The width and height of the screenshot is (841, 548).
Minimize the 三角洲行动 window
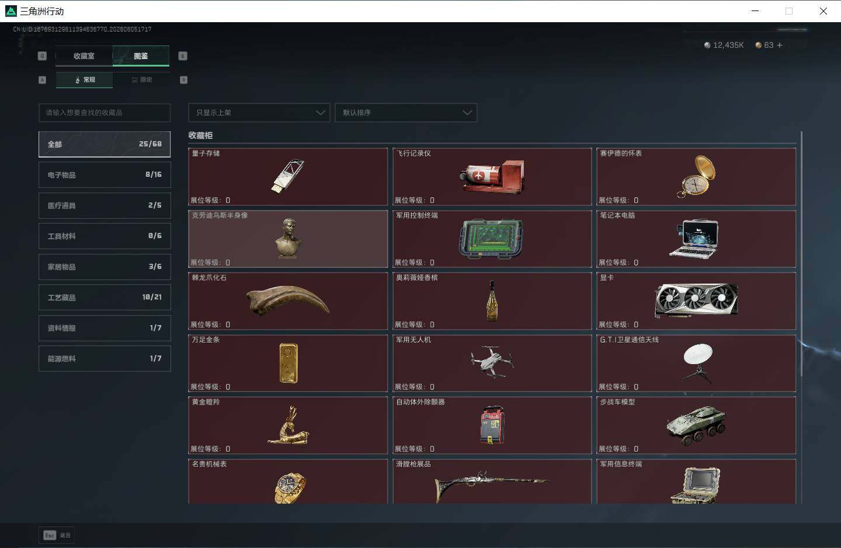coord(755,11)
